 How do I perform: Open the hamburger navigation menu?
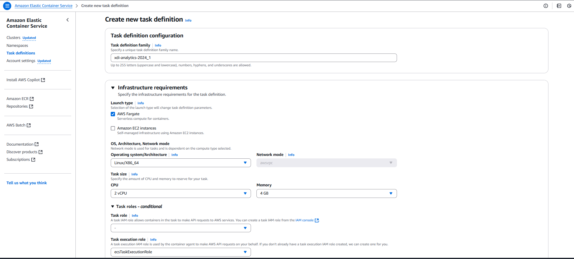(x=7, y=6)
